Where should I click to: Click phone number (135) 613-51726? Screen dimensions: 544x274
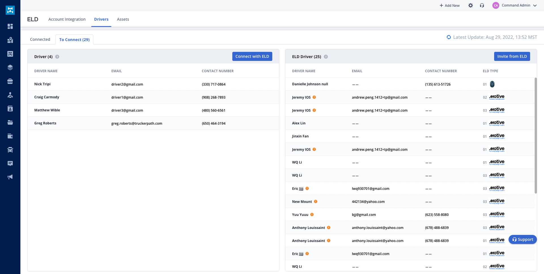point(438,84)
